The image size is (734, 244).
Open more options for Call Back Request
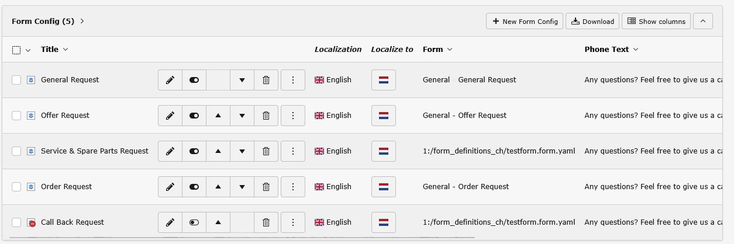pos(293,222)
